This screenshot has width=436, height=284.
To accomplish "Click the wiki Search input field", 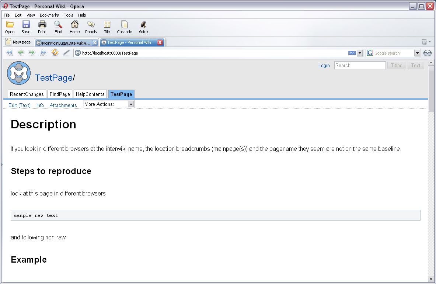I will (x=360, y=66).
